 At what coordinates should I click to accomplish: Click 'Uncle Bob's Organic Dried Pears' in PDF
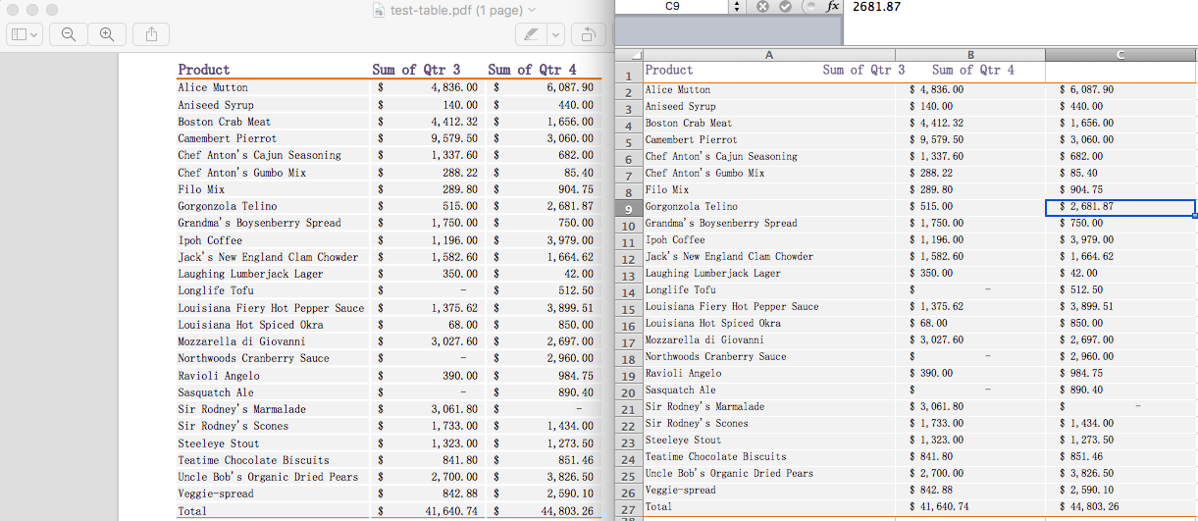click(268, 478)
